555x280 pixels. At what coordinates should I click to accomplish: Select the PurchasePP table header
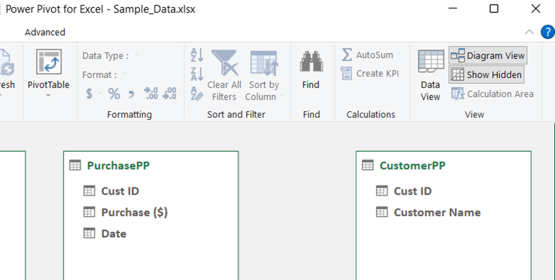click(118, 165)
